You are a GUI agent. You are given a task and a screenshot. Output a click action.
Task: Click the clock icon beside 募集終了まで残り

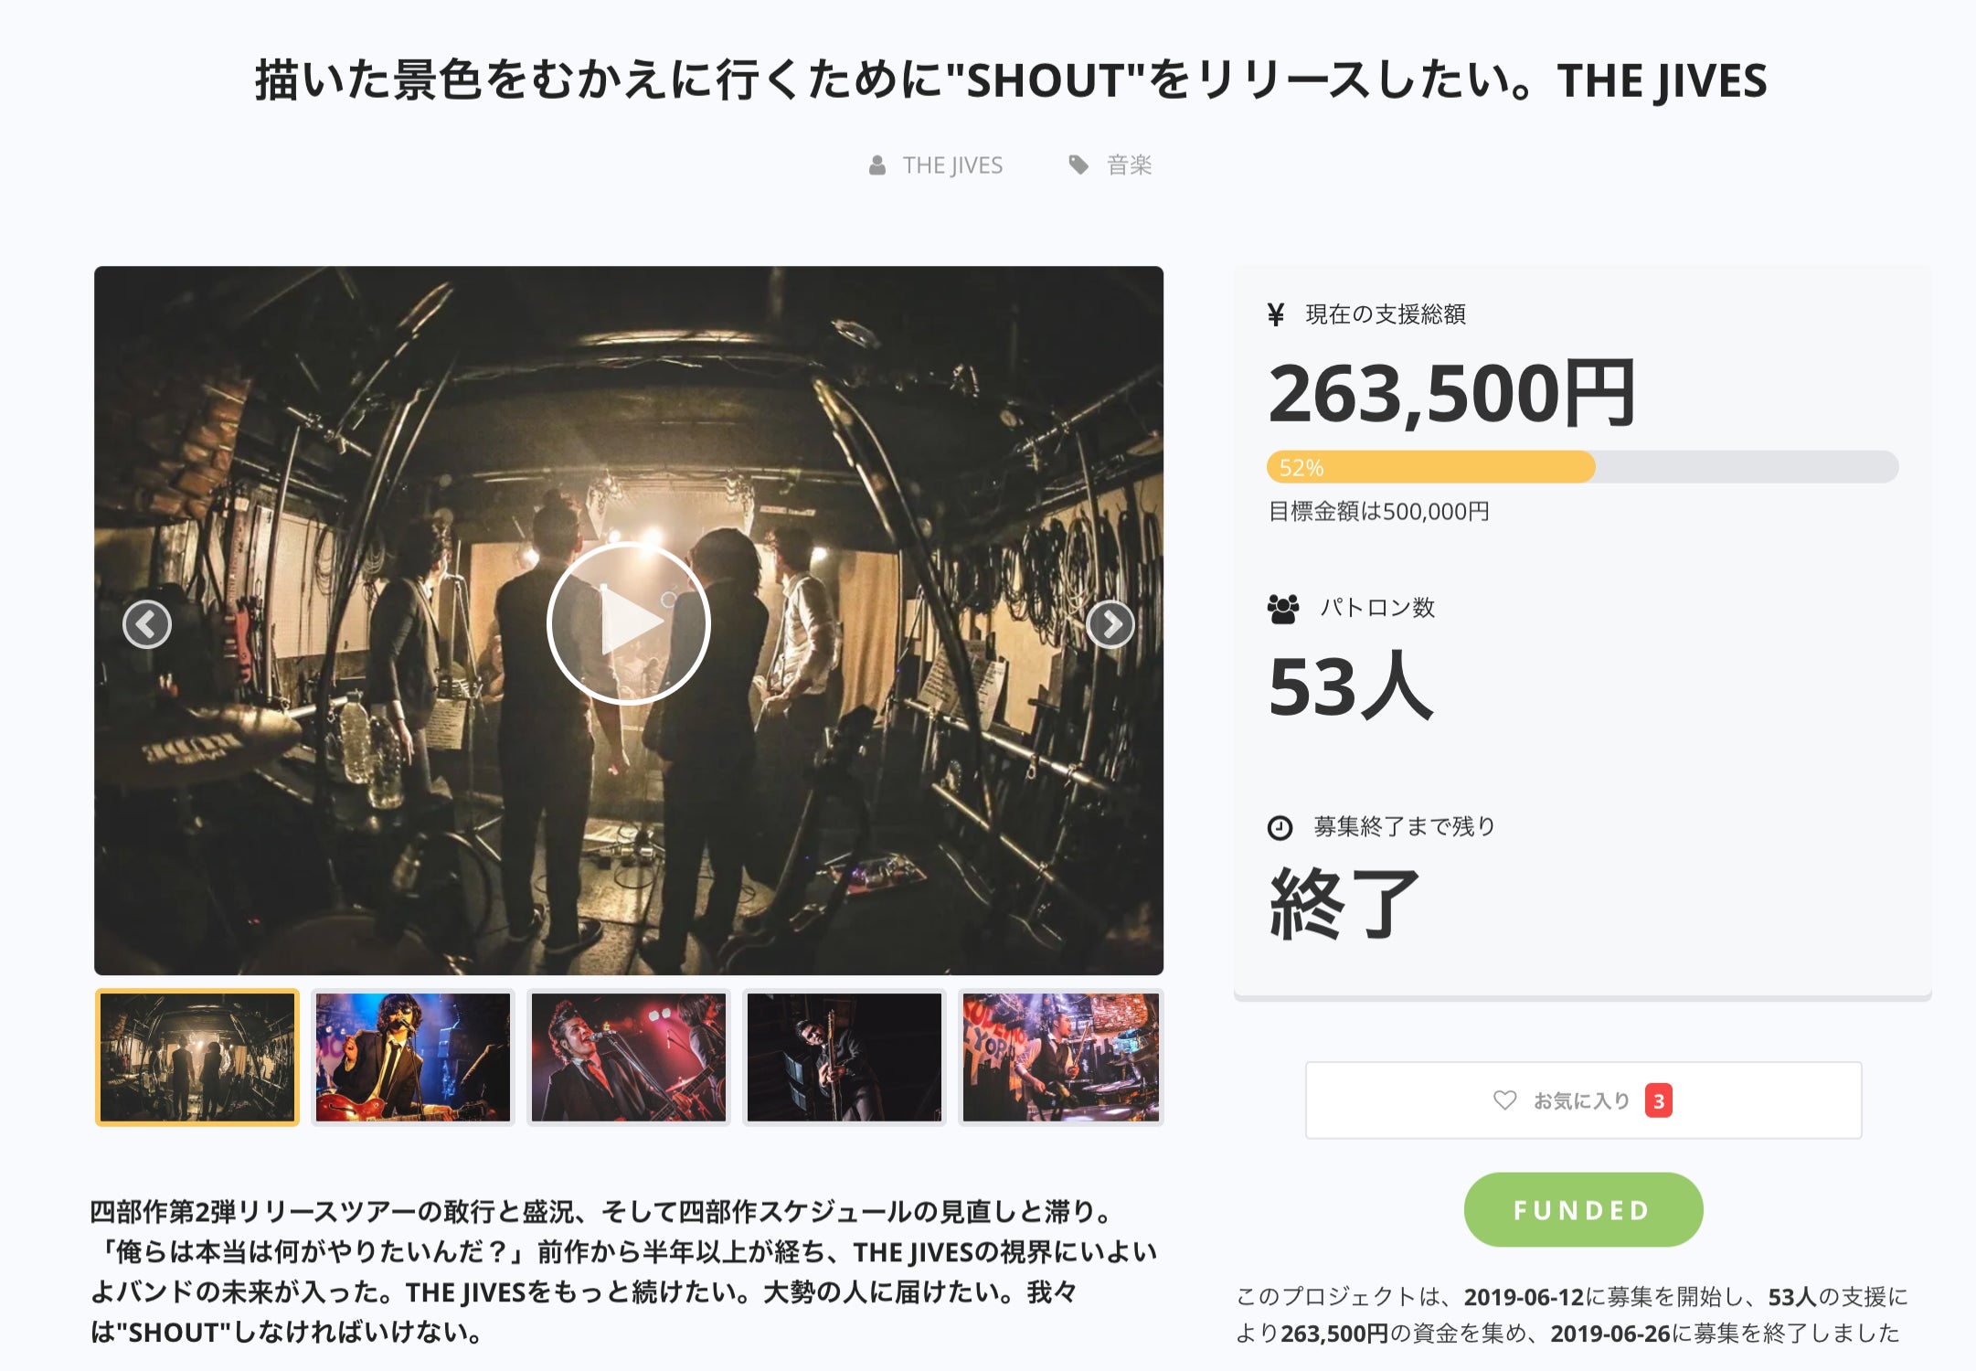[1280, 828]
